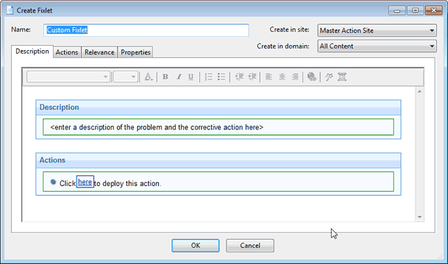Increase the paragraph indent
The width and height of the screenshot is (448, 264).
click(252, 77)
